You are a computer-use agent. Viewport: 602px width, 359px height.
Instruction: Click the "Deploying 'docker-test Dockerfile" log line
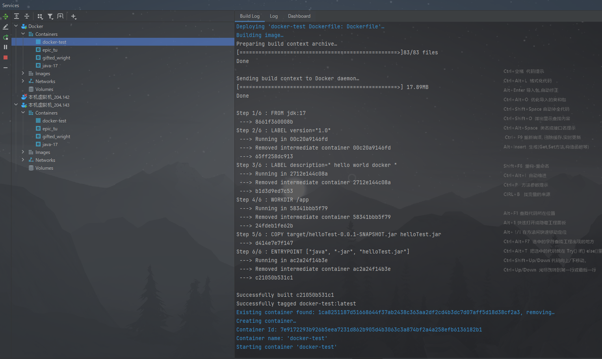tap(310, 26)
